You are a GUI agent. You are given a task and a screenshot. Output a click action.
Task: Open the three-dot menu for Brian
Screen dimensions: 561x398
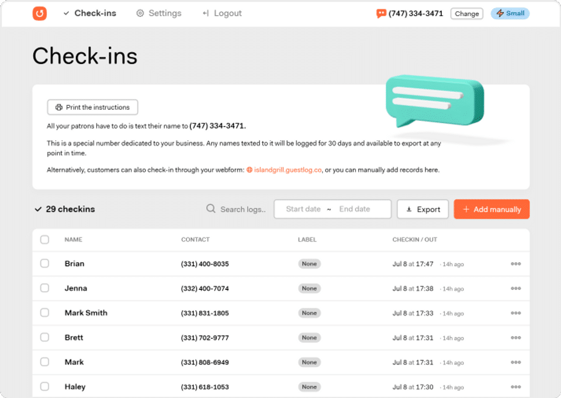tap(515, 264)
